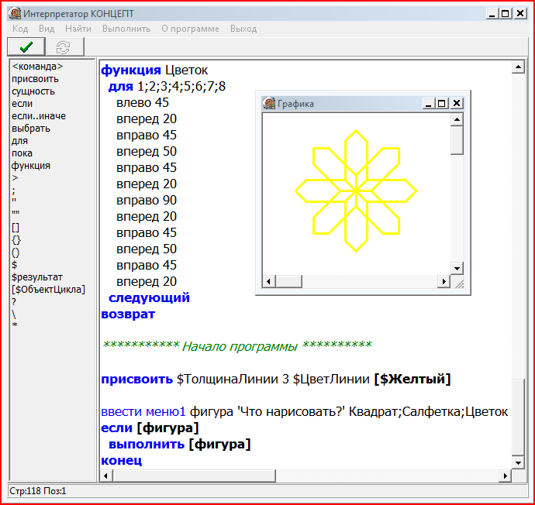Click the code editor scroll up arrow
Image resolution: width=535 pixels, height=505 pixels.
(518, 67)
